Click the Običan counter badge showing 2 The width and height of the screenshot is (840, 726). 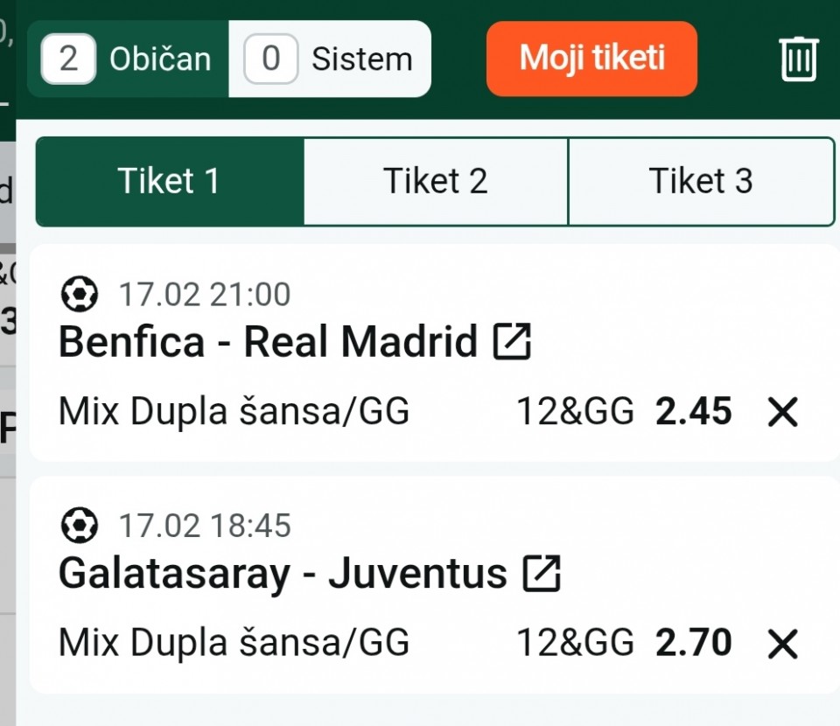tap(68, 59)
